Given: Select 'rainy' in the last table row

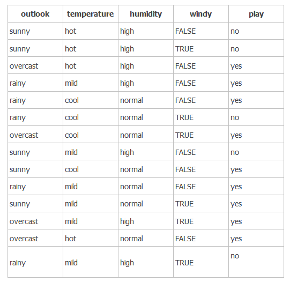Looking at the screenshot, I should 18,263.
